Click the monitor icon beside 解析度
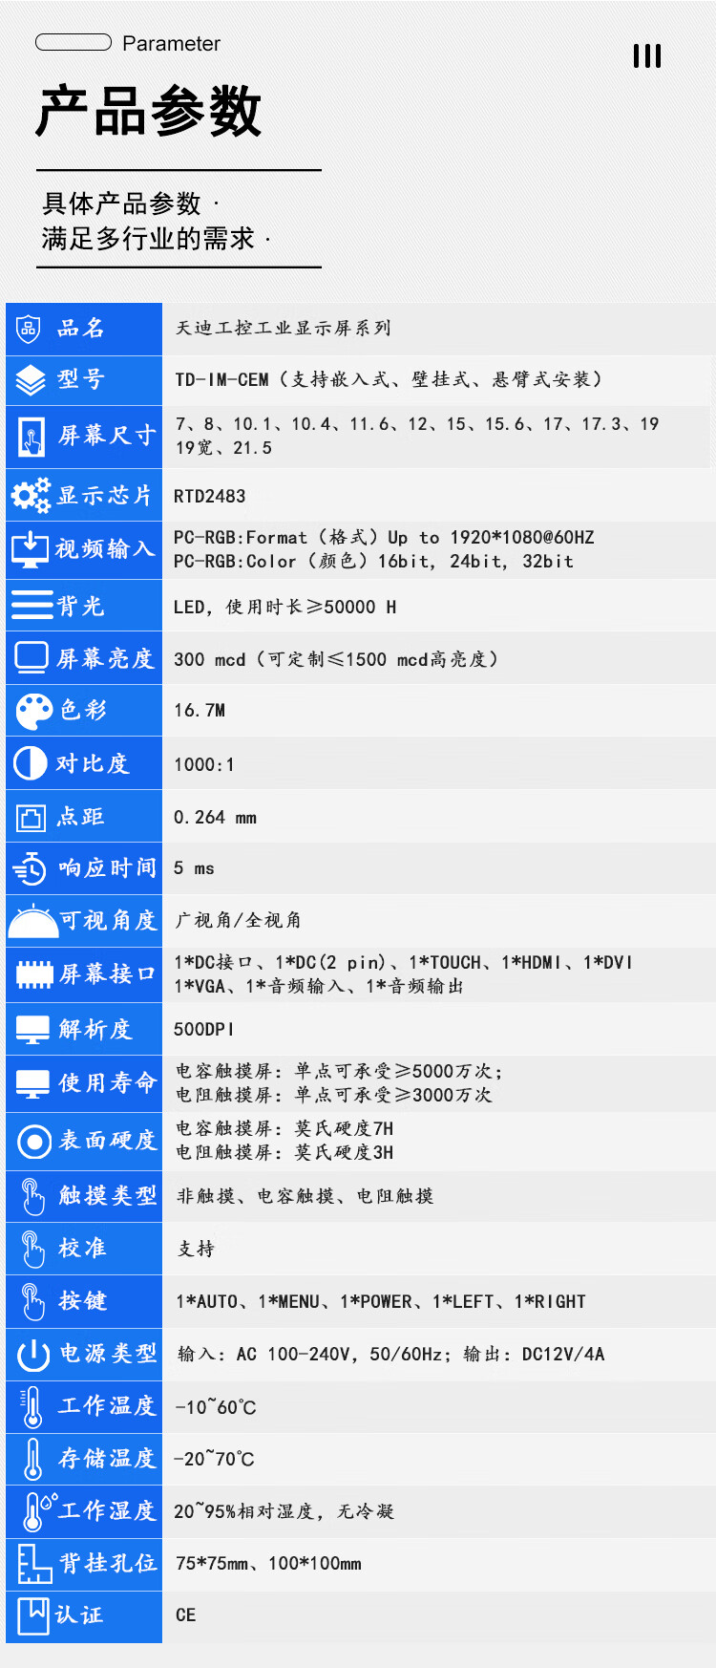Viewport: 716px width, 1668px height. click(x=32, y=1030)
